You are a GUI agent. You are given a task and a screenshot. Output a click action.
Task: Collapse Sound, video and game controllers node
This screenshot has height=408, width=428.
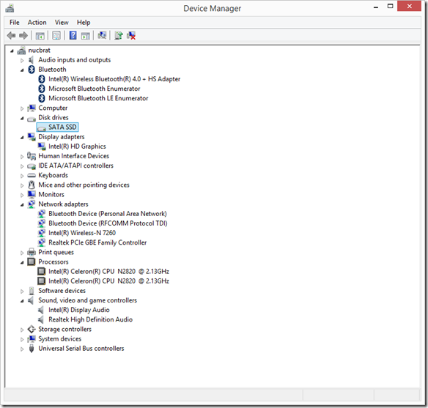pos(22,301)
